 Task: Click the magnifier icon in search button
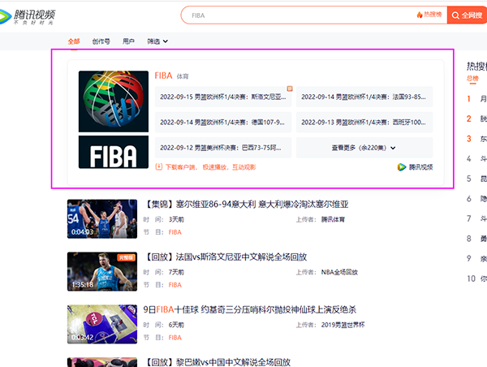(x=455, y=15)
